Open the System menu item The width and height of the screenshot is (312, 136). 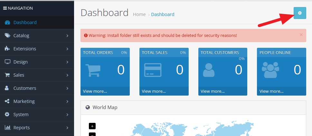(x=37, y=115)
